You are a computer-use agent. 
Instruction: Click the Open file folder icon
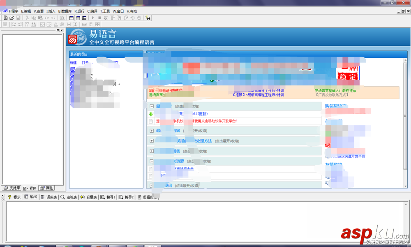click(12, 18)
